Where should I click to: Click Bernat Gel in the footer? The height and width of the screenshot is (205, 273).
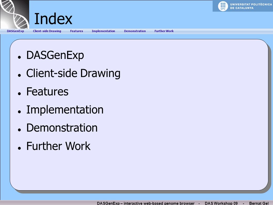pos(259,203)
